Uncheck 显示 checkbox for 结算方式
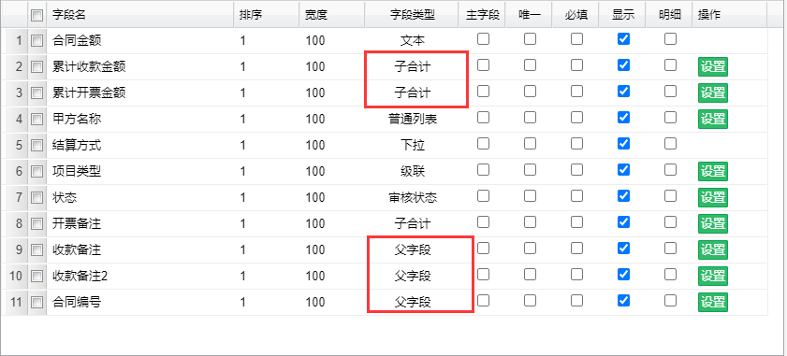The width and height of the screenshot is (787, 356). [x=623, y=143]
